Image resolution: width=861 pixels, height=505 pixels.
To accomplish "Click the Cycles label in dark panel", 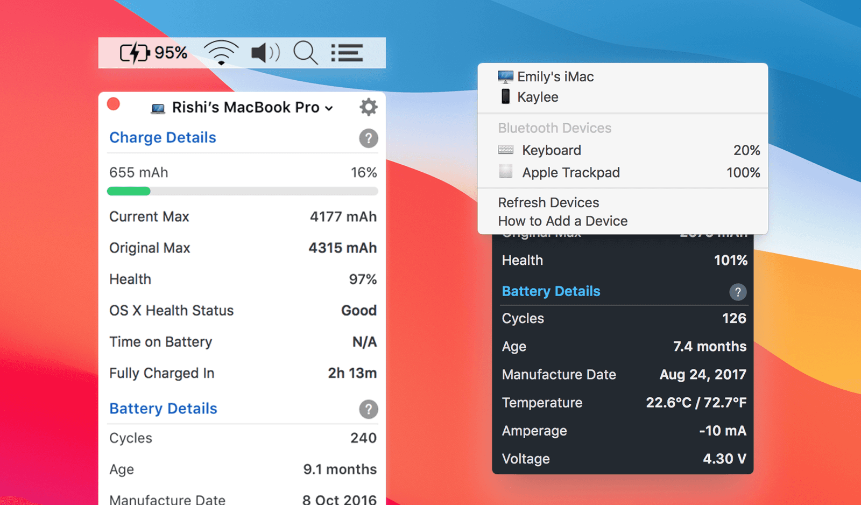I will pyautogui.click(x=523, y=318).
